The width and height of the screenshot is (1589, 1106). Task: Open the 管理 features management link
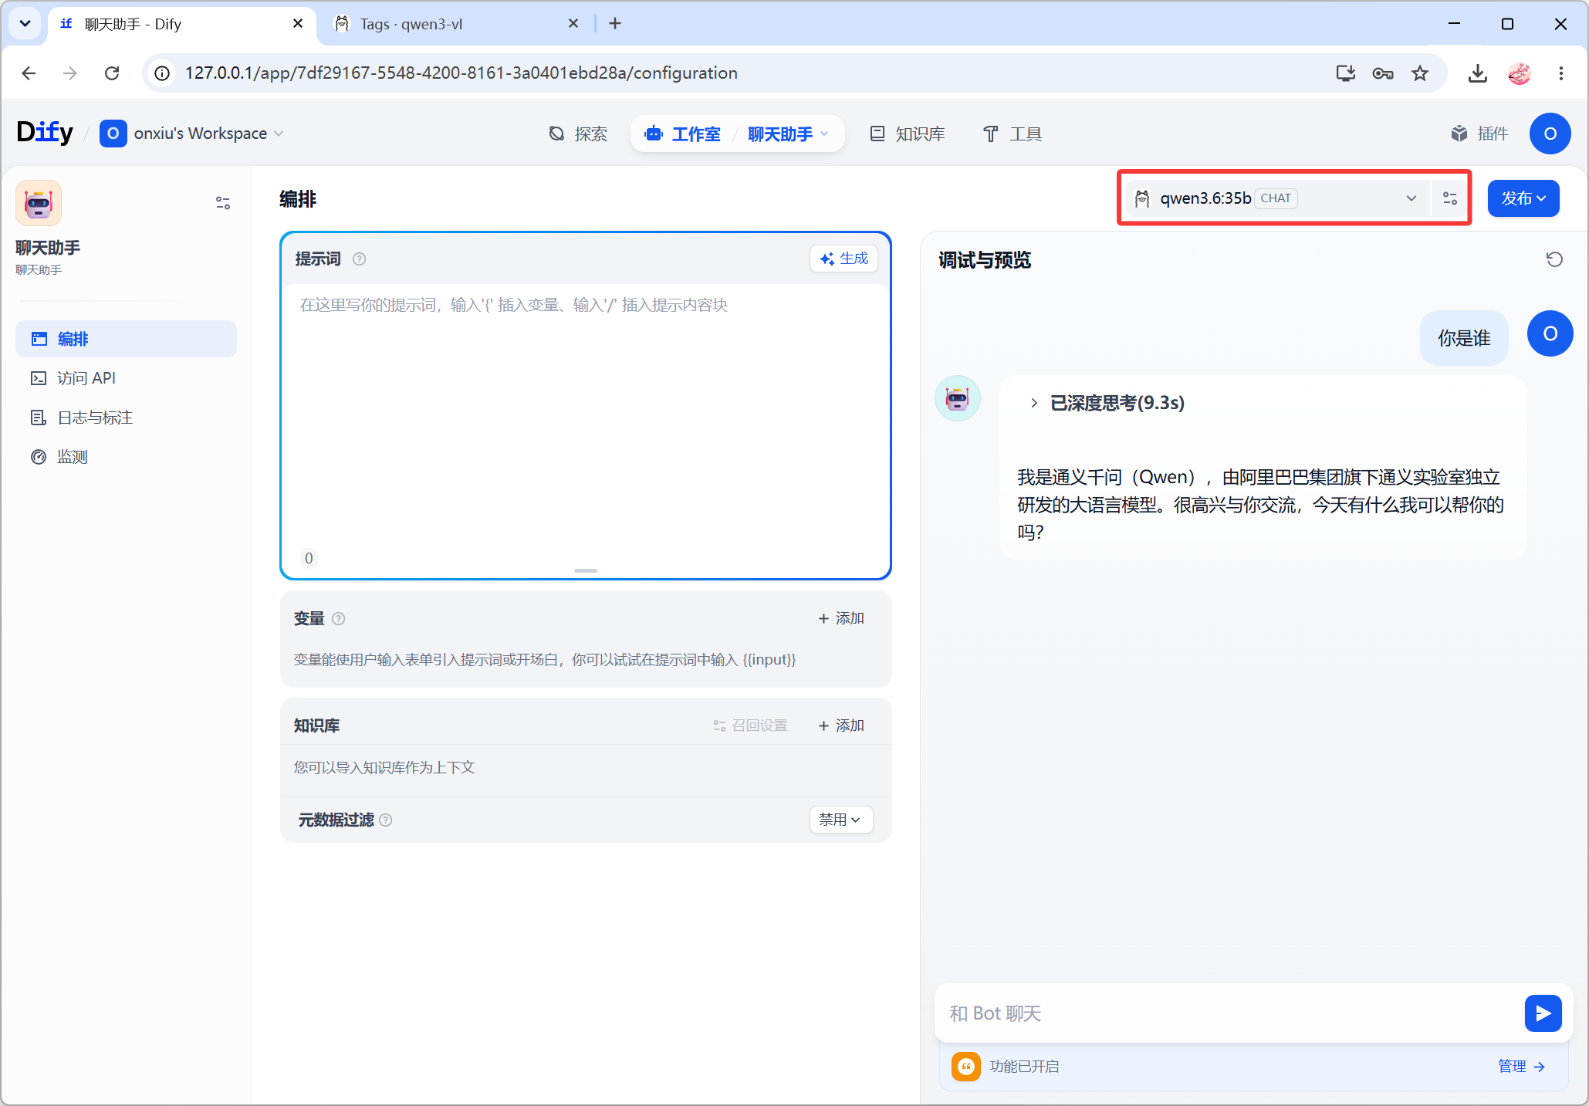click(x=1521, y=1066)
